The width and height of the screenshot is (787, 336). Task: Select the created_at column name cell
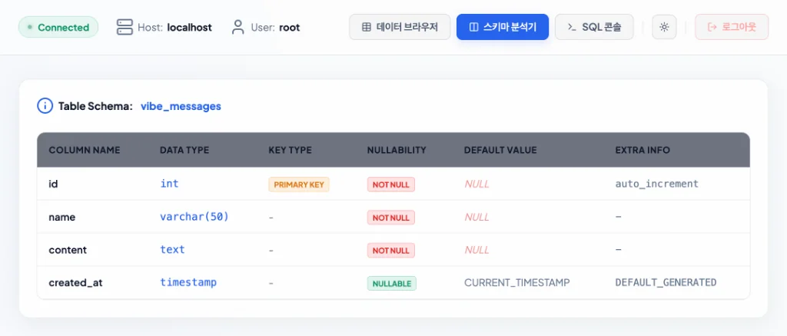pos(75,283)
